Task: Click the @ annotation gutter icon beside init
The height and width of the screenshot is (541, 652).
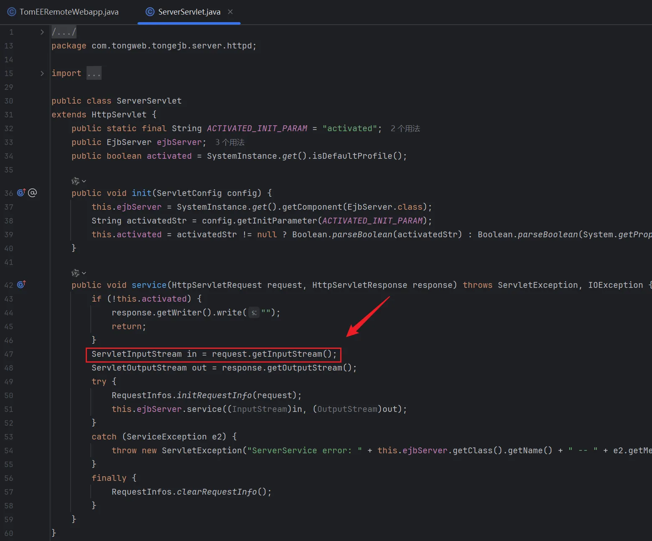Action: 33,193
